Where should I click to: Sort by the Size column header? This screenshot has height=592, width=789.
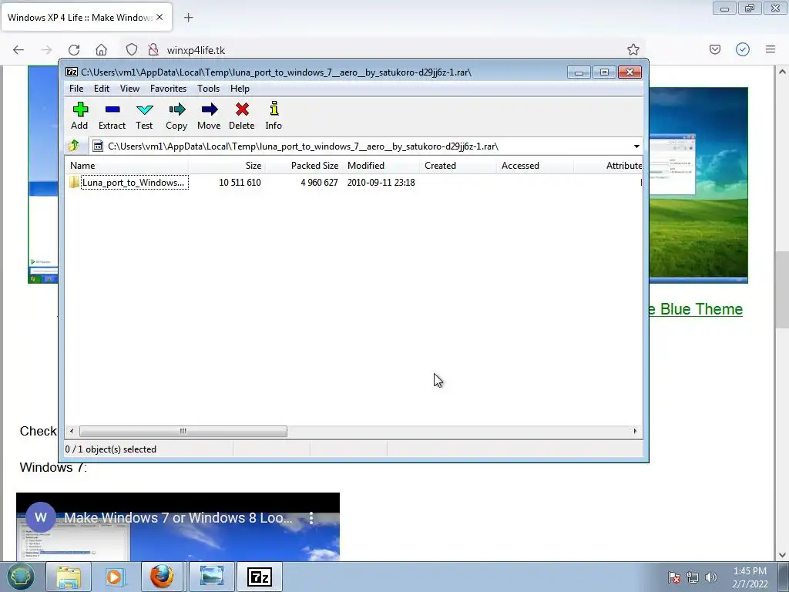coord(227,166)
